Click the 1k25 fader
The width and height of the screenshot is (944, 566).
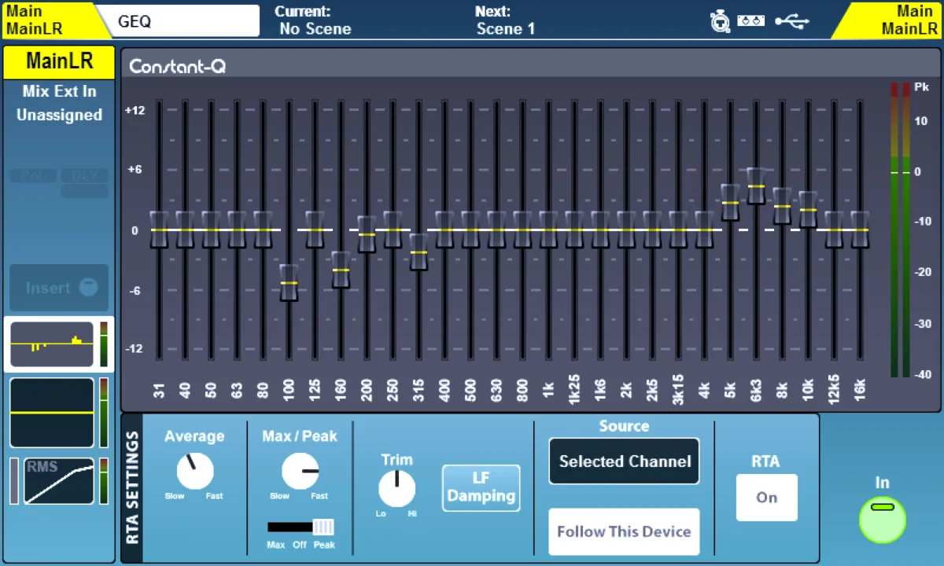[574, 230]
